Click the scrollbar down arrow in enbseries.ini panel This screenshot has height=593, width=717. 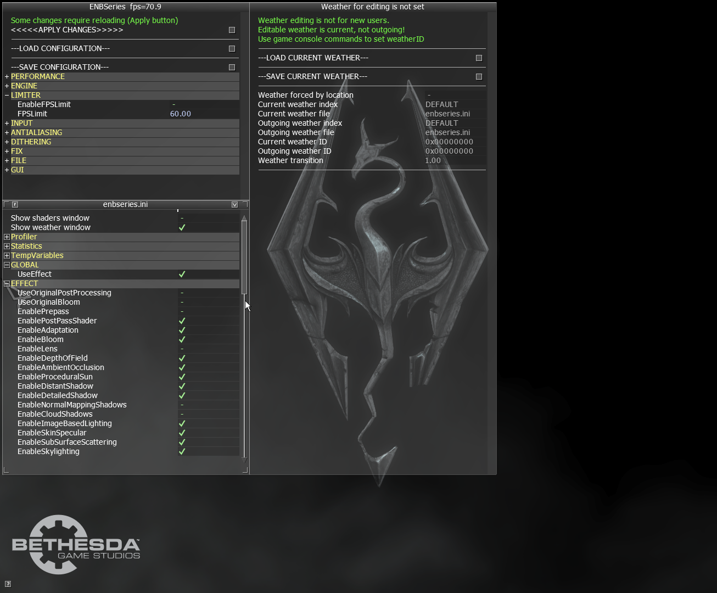[244, 459]
